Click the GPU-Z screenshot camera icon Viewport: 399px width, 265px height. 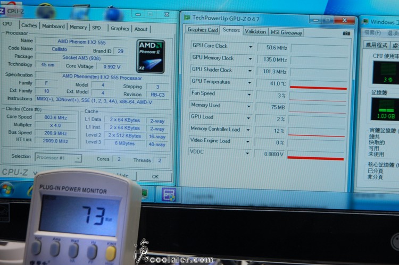(x=346, y=33)
